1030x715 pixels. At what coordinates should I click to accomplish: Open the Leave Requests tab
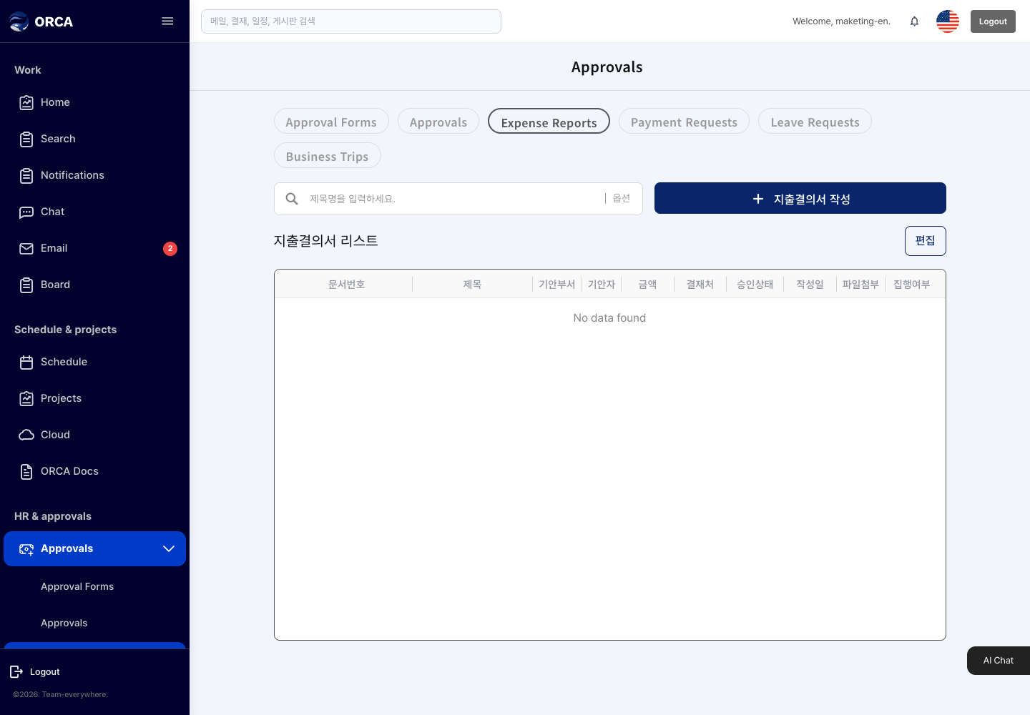coord(815,122)
